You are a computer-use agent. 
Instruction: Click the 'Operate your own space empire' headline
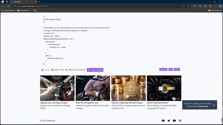[x=54, y=103]
